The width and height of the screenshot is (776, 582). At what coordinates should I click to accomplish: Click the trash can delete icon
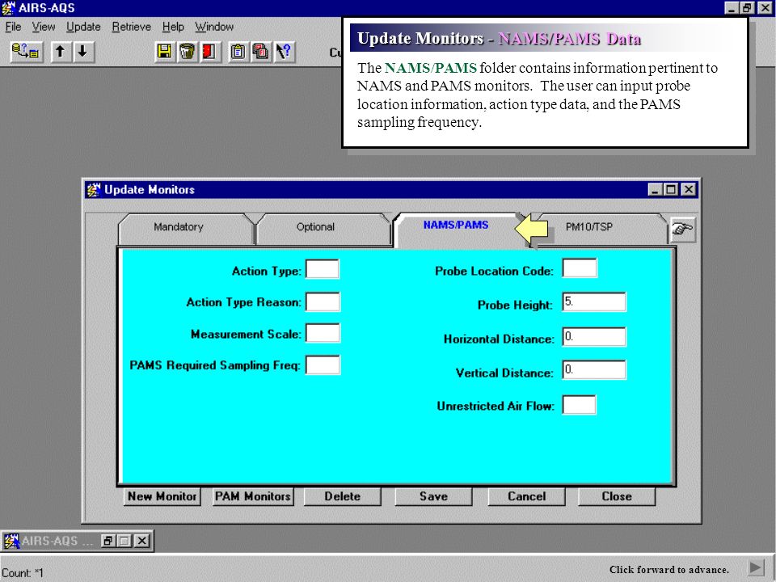point(187,52)
